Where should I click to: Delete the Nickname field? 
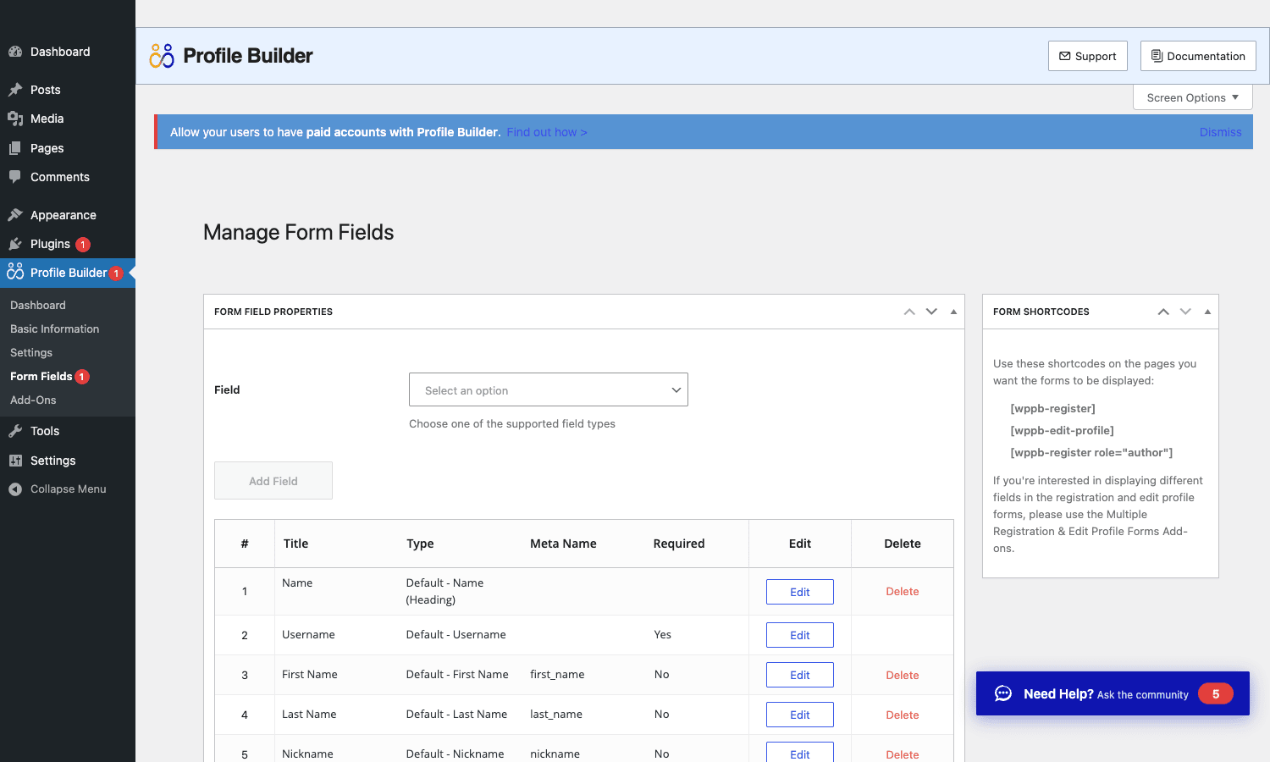(903, 754)
